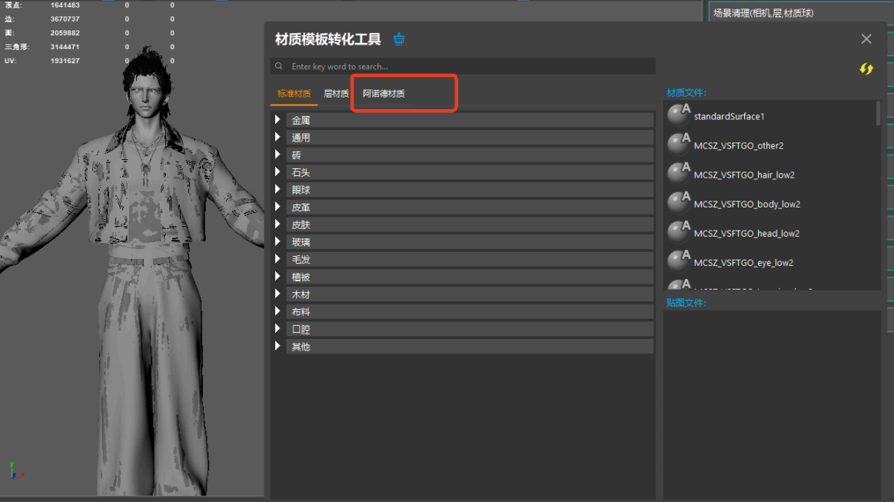Expand the 眼球 category
Image resolution: width=894 pixels, height=502 pixels.
pyautogui.click(x=278, y=189)
